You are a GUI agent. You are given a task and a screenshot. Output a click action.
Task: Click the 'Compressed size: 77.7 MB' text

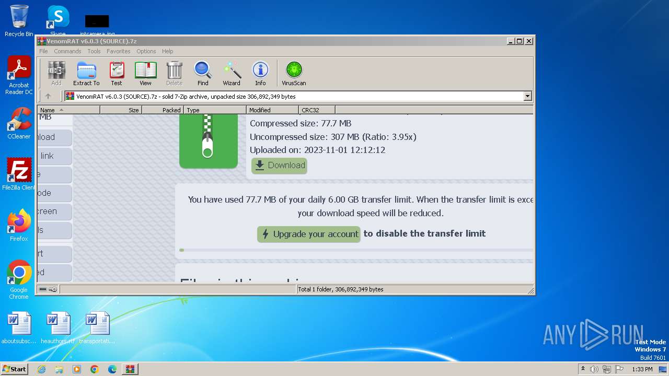(x=301, y=123)
